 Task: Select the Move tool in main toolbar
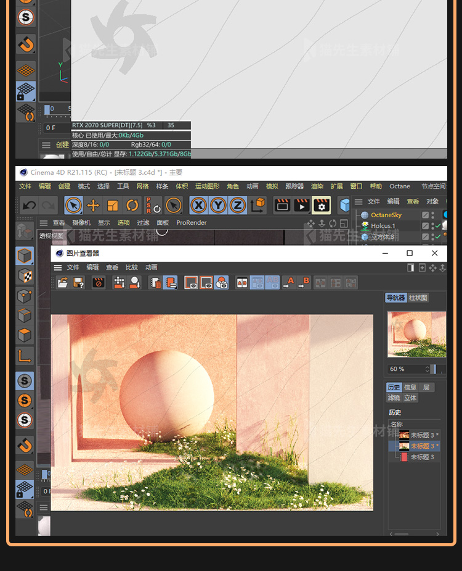point(93,206)
